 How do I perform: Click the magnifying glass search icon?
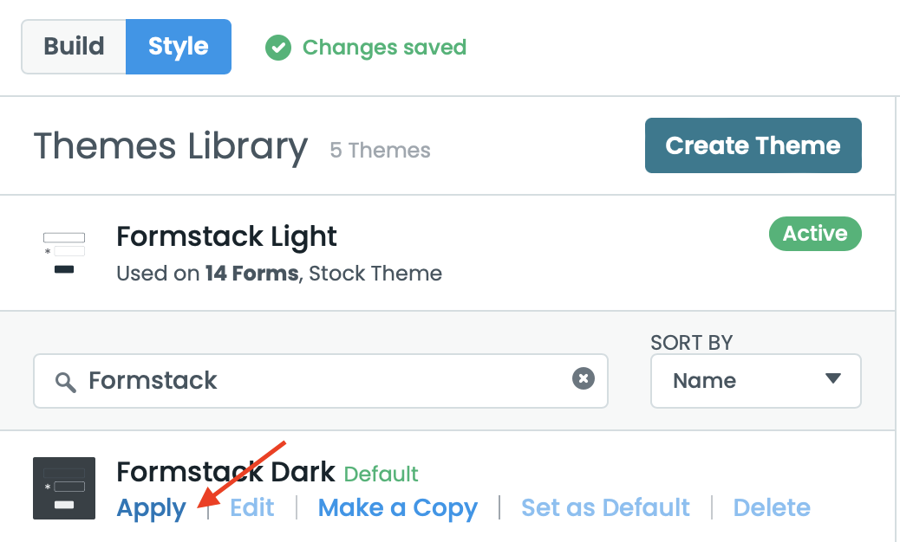click(65, 381)
